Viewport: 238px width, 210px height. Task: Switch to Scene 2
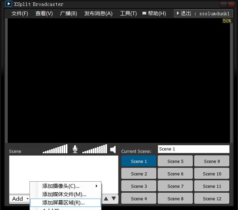click(139, 174)
